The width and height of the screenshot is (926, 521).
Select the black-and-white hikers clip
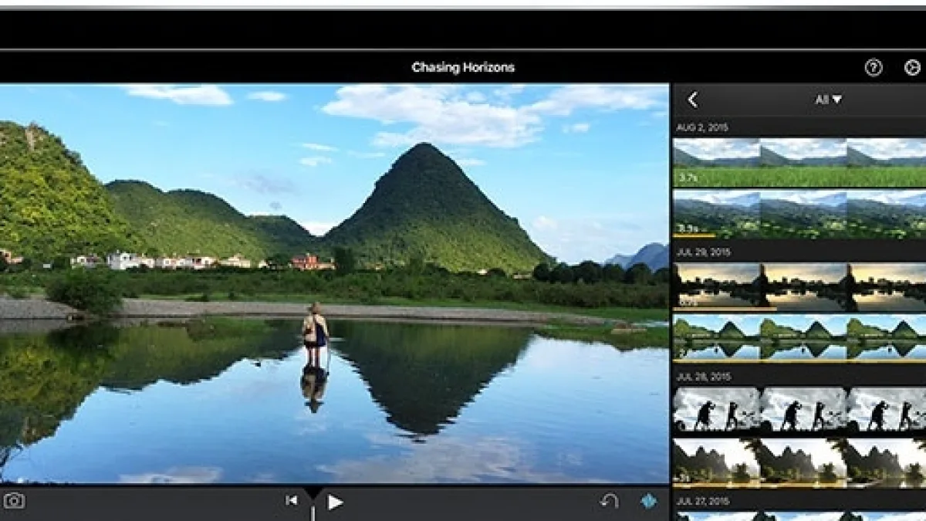[x=799, y=409]
